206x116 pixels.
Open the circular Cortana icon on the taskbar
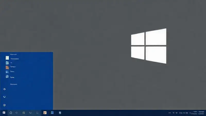point(11,113)
